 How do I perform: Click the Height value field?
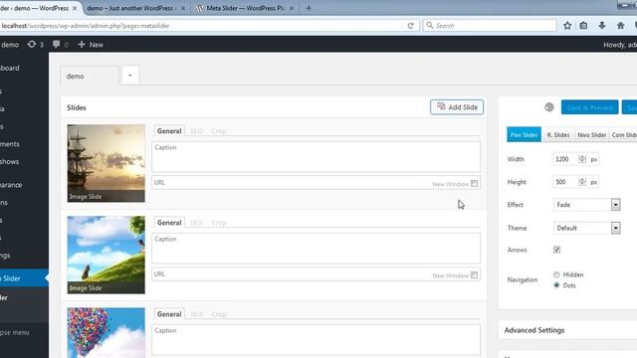pos(565,182)
